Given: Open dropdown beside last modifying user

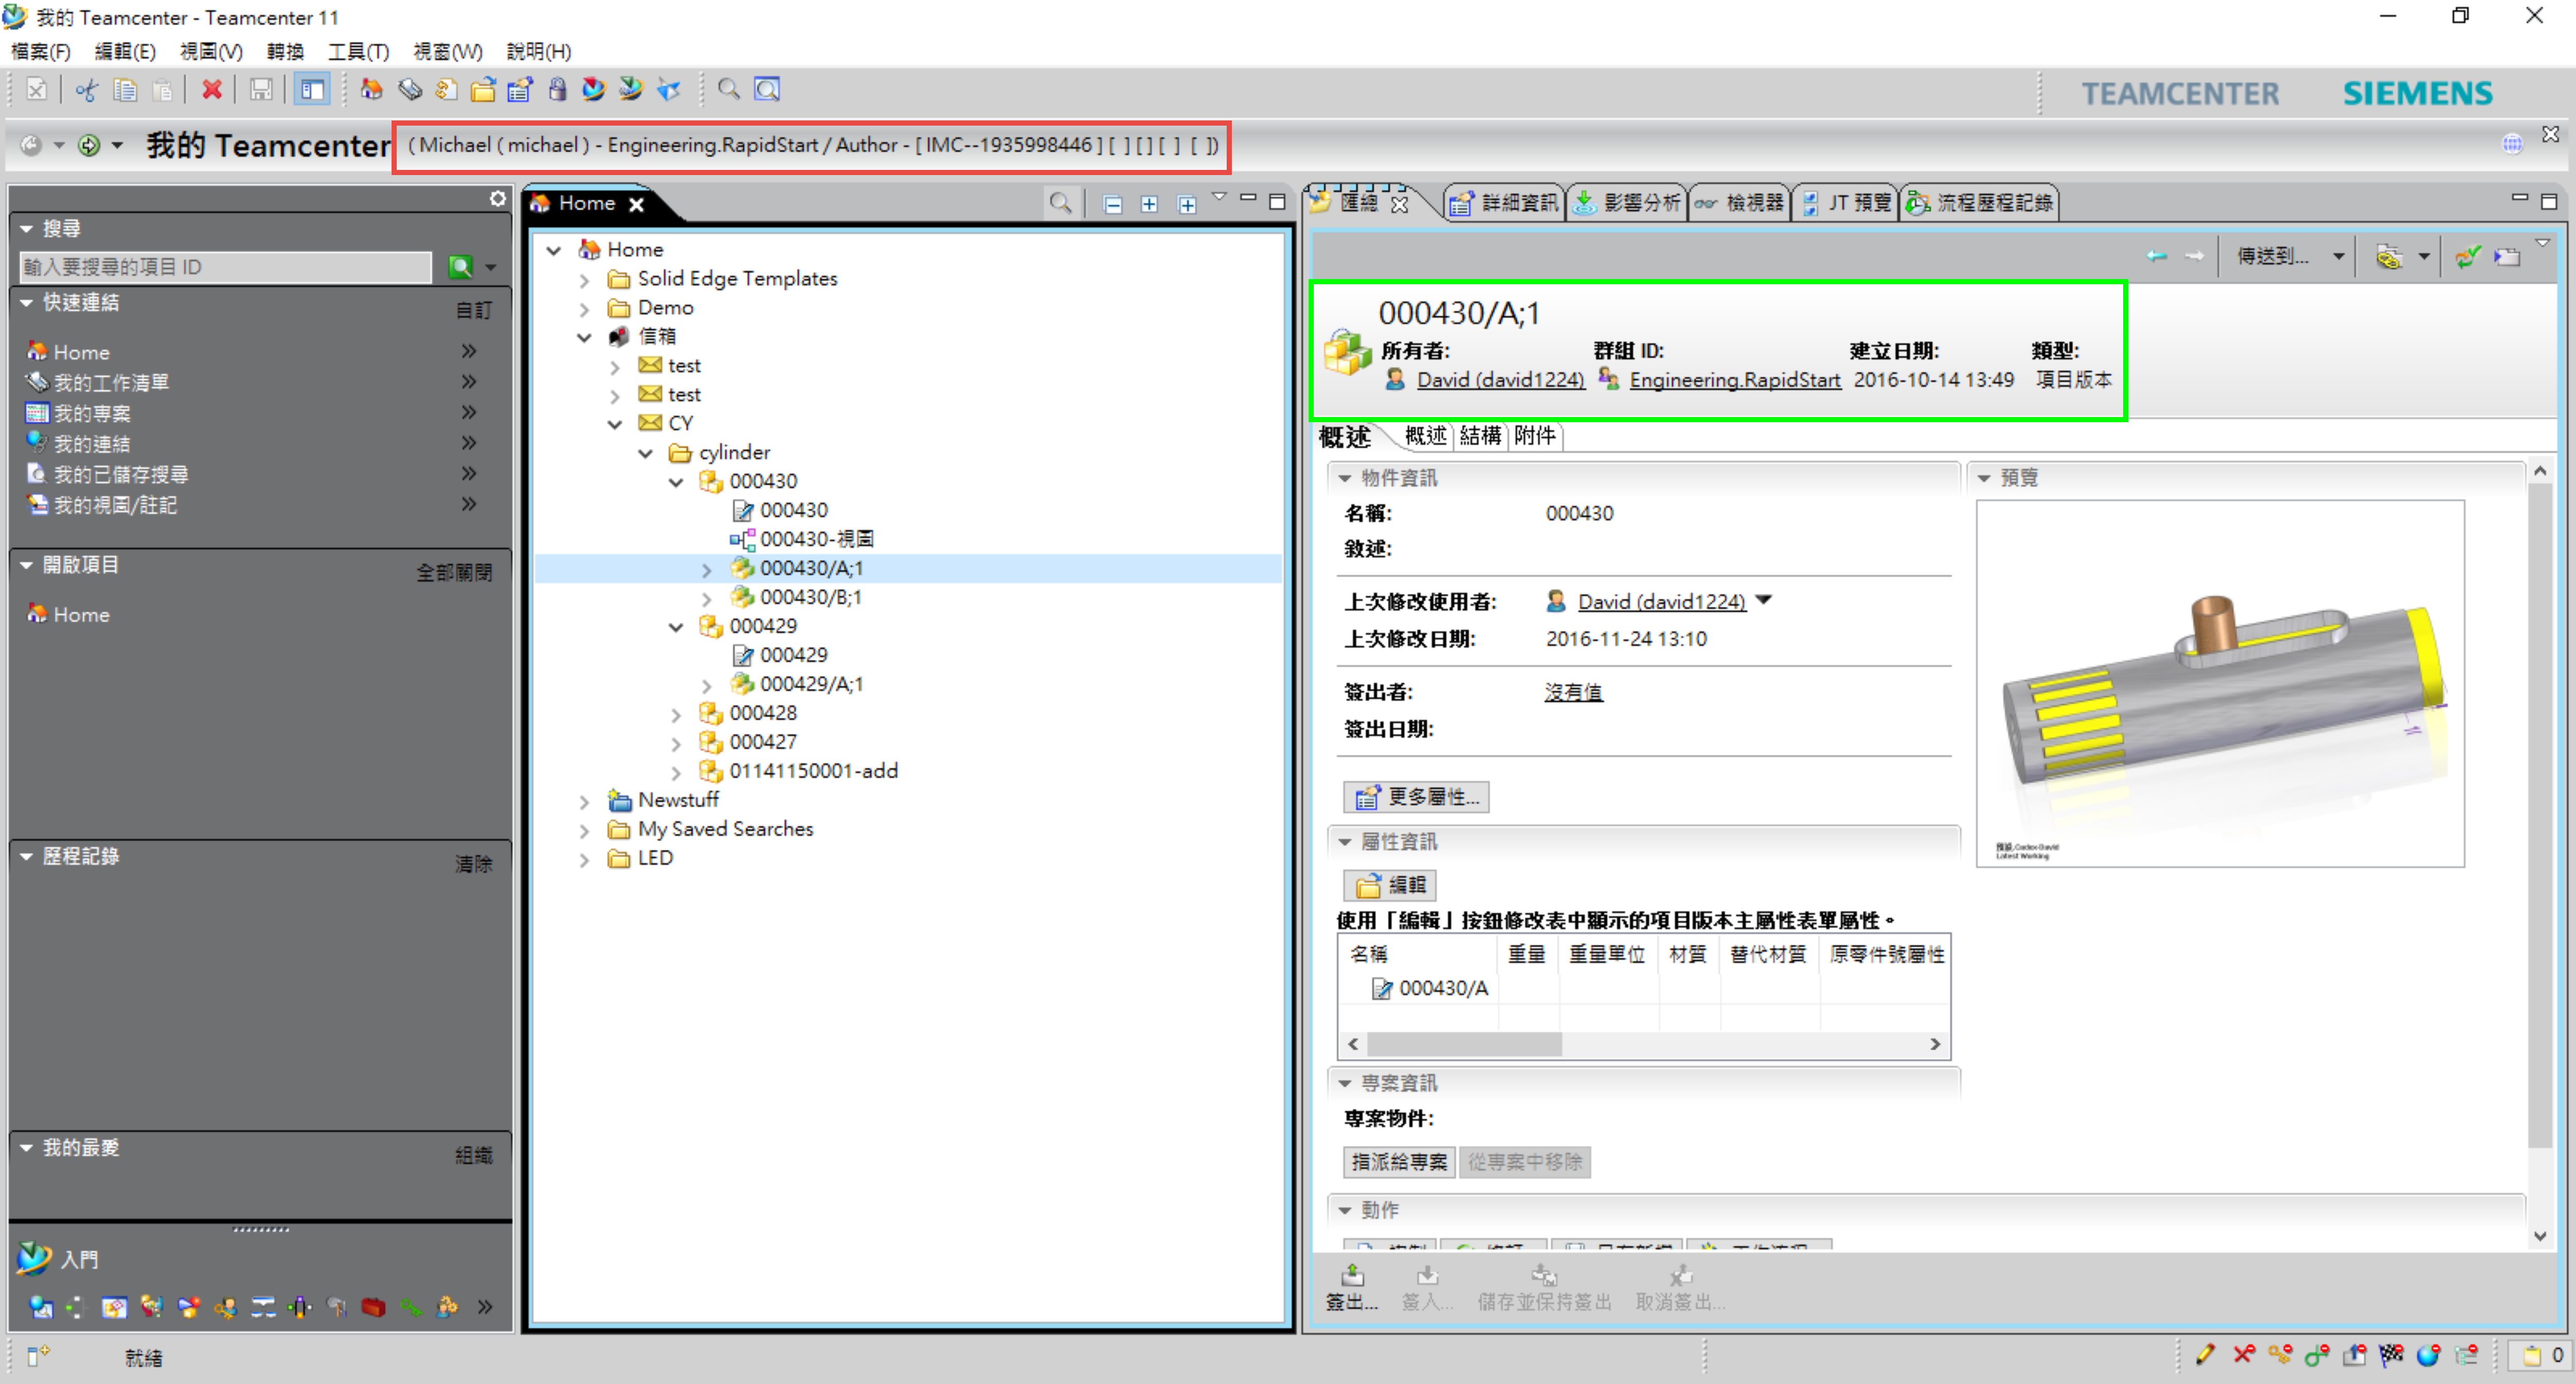Looking at the screenshot, I should (1764, 600).
